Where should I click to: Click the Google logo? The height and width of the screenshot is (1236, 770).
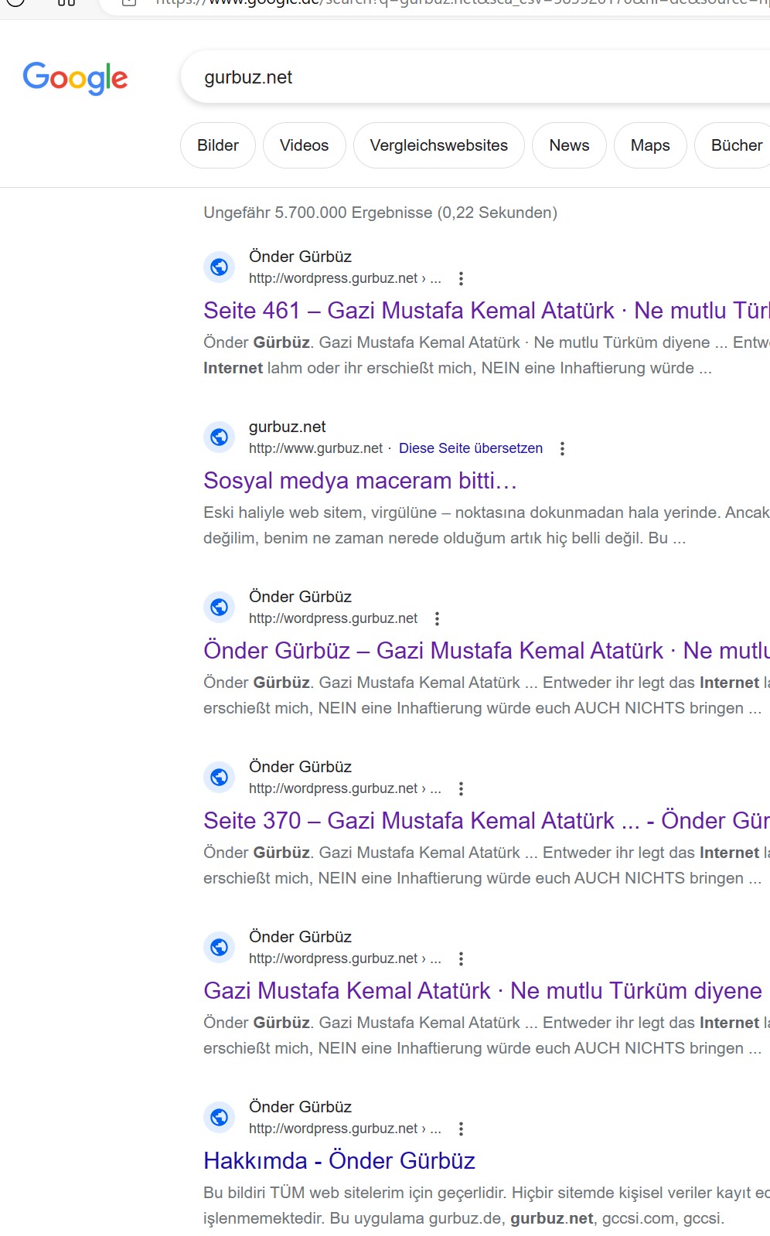[75, 78]
